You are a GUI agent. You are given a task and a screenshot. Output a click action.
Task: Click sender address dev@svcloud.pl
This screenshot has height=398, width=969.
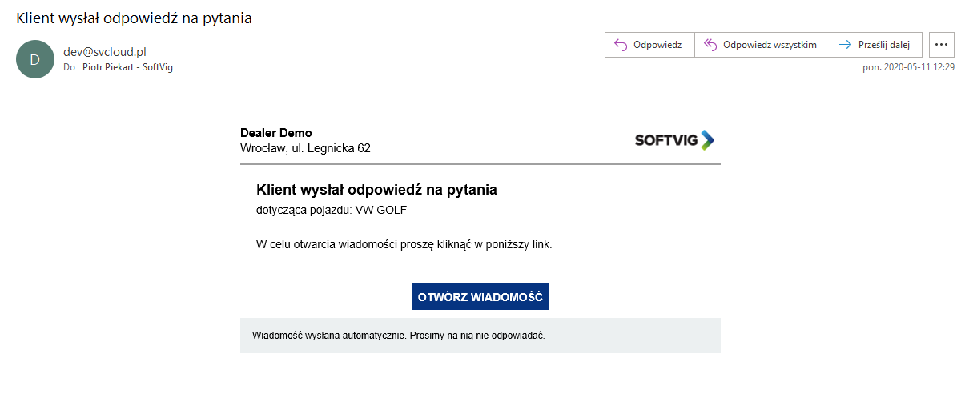[105, 51]
